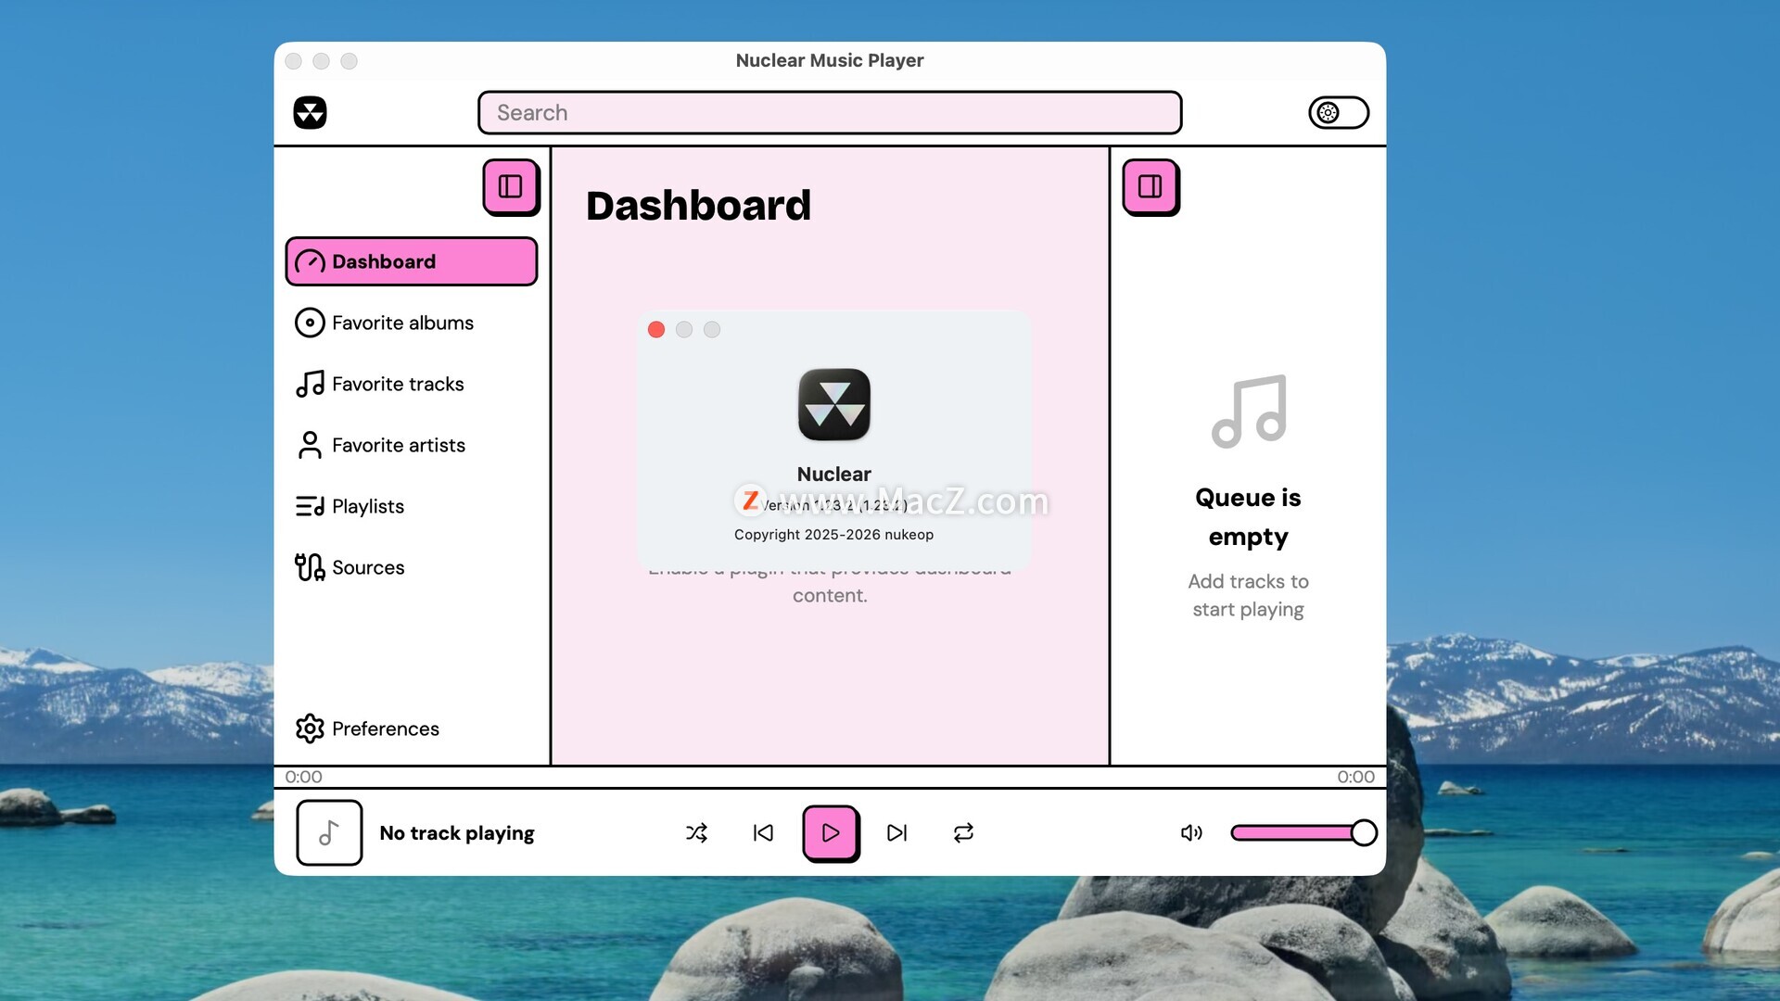Skip to previous track
Viewport: 1780px width, 1001px height.
coord(763,832)
